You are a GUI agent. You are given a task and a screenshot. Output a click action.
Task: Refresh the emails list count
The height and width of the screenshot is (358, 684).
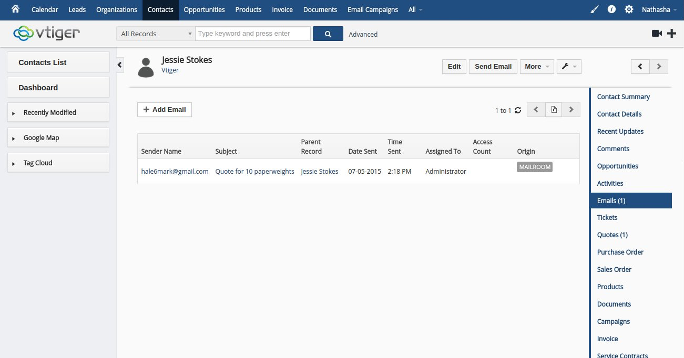coord(518,110)
